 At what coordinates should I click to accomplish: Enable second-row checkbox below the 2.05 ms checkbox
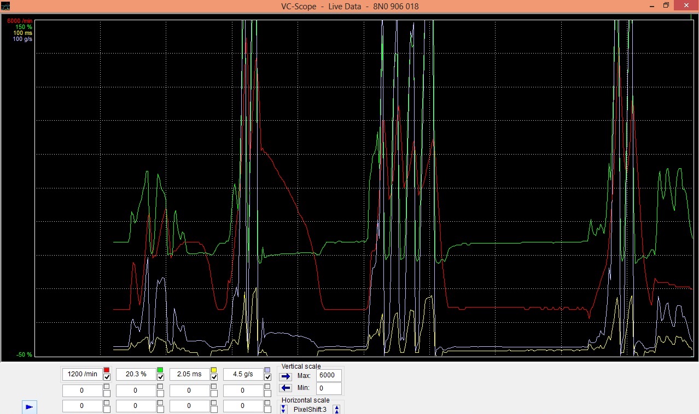pos(214,393)
